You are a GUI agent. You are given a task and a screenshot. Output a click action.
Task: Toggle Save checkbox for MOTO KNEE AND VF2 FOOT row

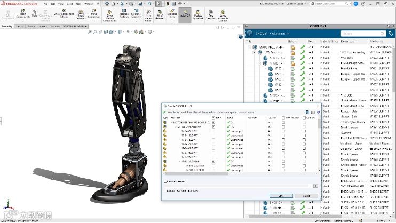point(213,123)
